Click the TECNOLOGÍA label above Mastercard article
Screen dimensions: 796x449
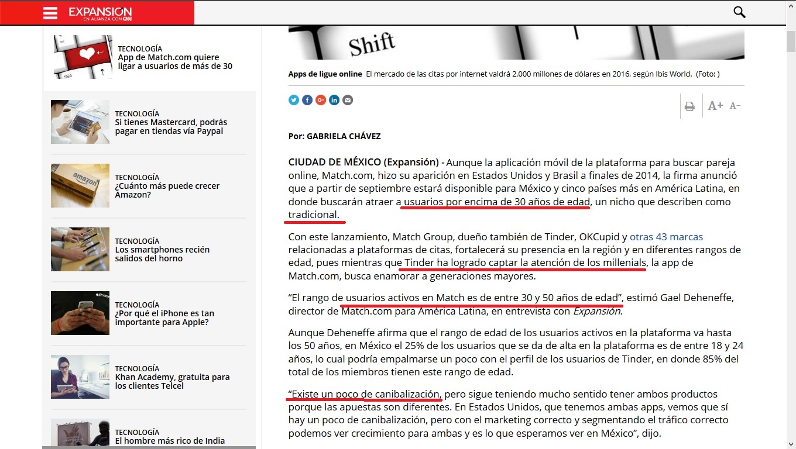[137, 113]
